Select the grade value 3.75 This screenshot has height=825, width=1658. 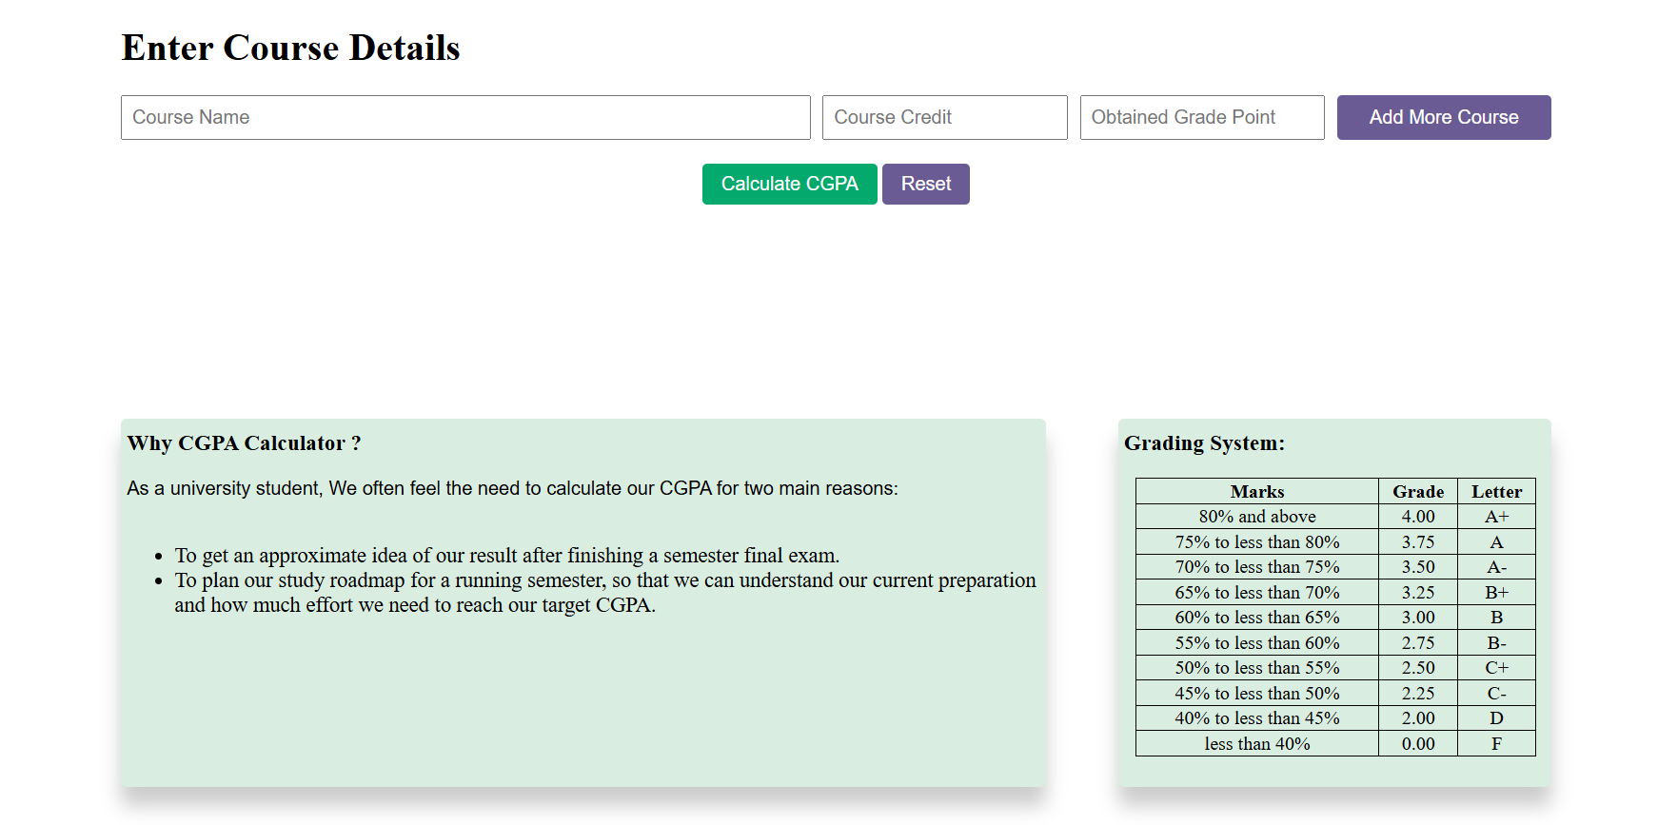(1418, 541)
